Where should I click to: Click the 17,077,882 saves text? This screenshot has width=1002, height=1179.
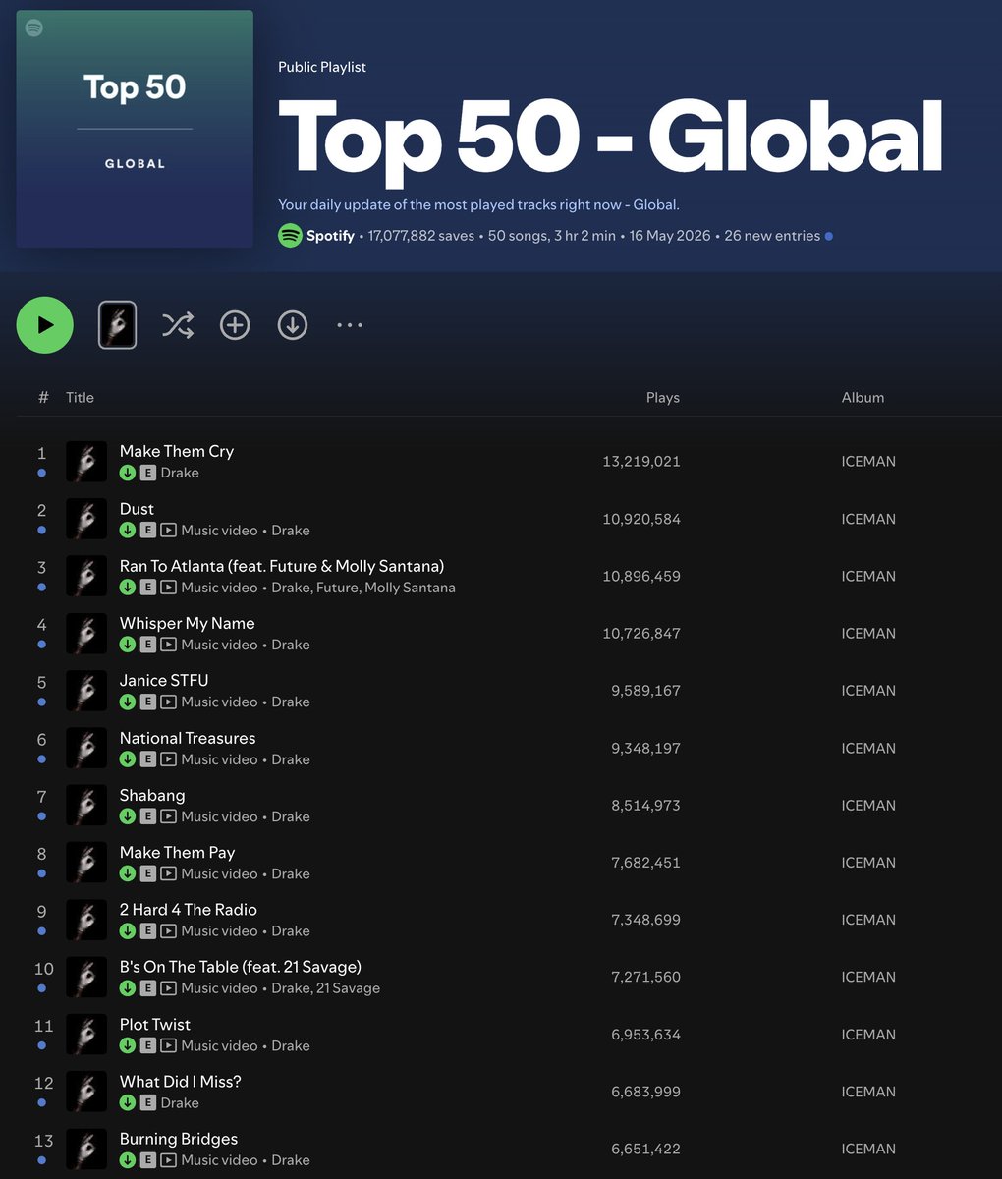(x=421, y=236)
